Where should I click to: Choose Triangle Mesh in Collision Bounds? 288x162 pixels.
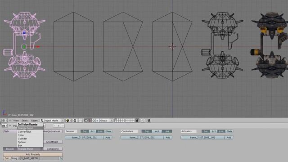point(30,128)
